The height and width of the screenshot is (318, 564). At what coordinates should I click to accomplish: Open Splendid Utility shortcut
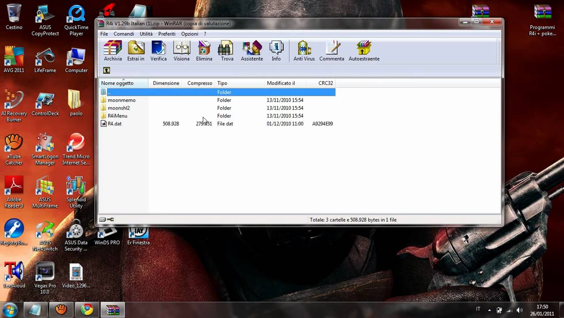tap(76, 192)
